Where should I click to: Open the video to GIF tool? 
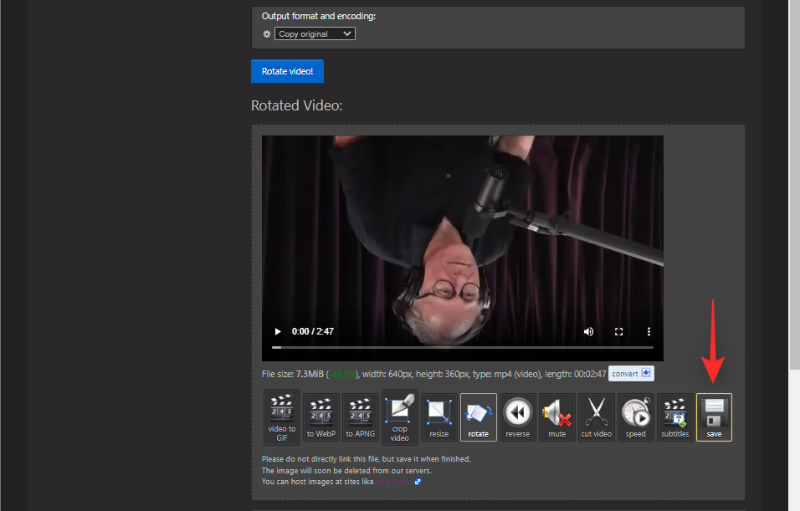(282, 417)
